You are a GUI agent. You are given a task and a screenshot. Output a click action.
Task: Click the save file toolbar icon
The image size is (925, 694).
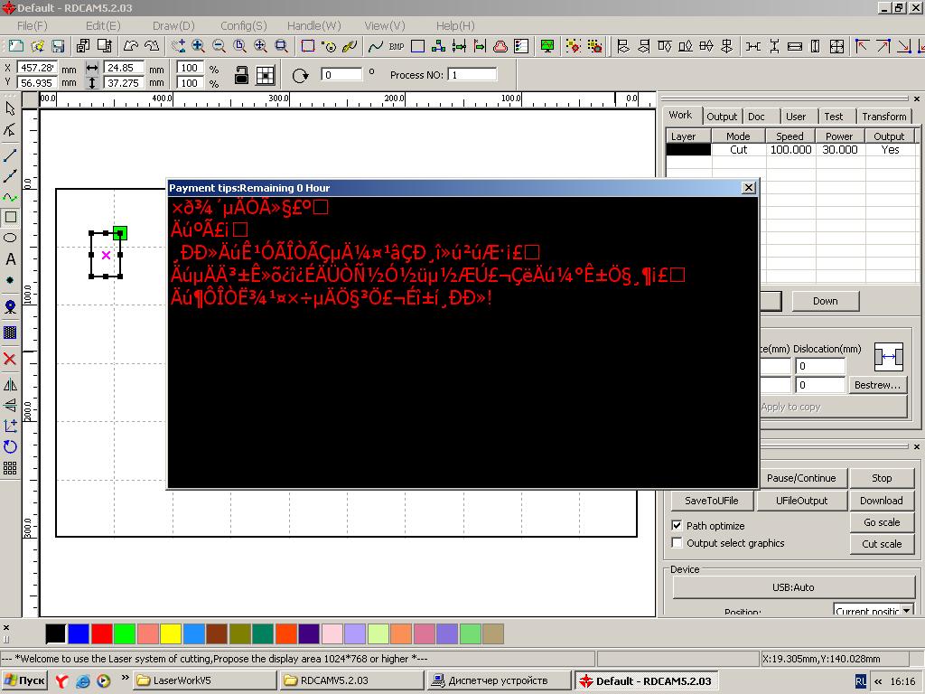(58, 46)
